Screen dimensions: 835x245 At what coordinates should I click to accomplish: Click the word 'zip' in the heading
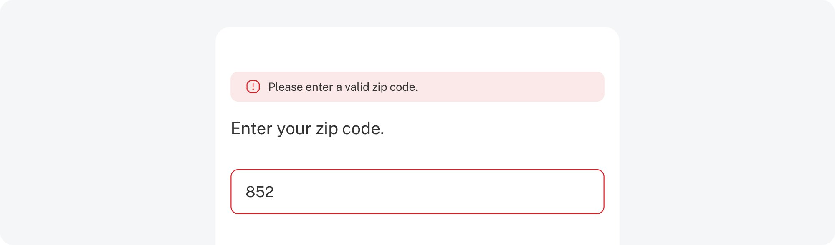tap(326, 129)
